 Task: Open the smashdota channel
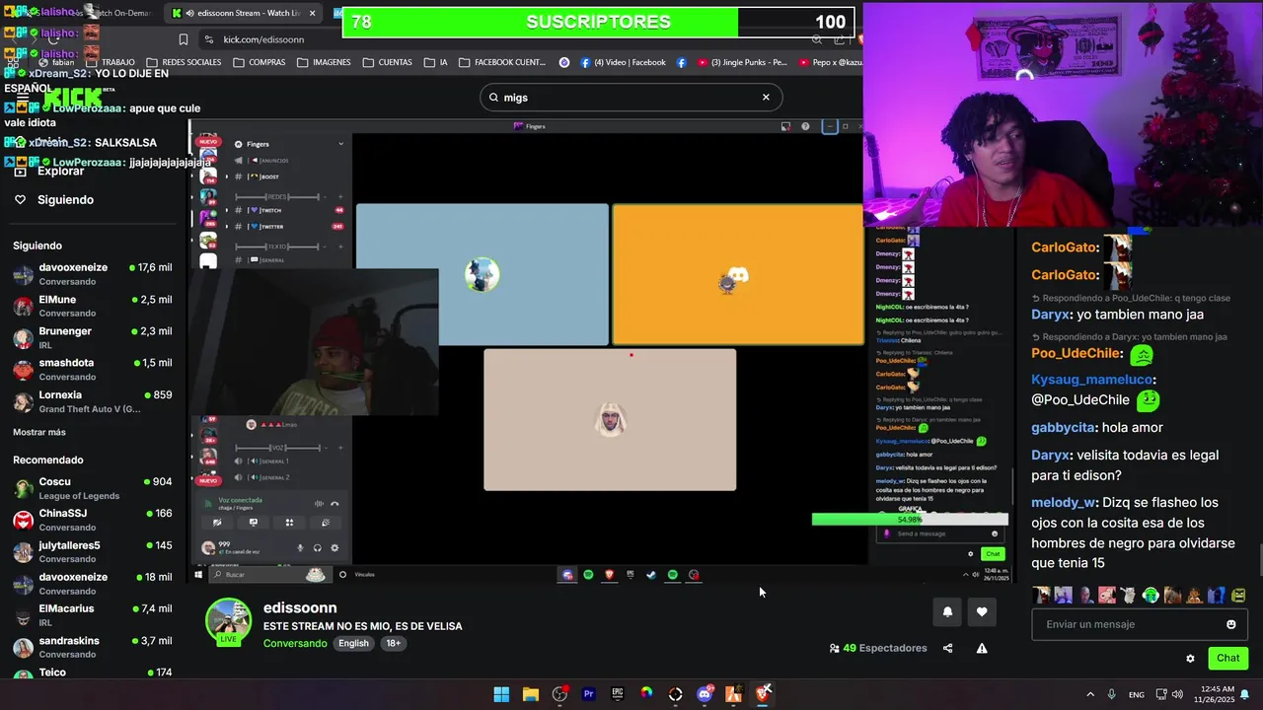[x=92, y=370]
